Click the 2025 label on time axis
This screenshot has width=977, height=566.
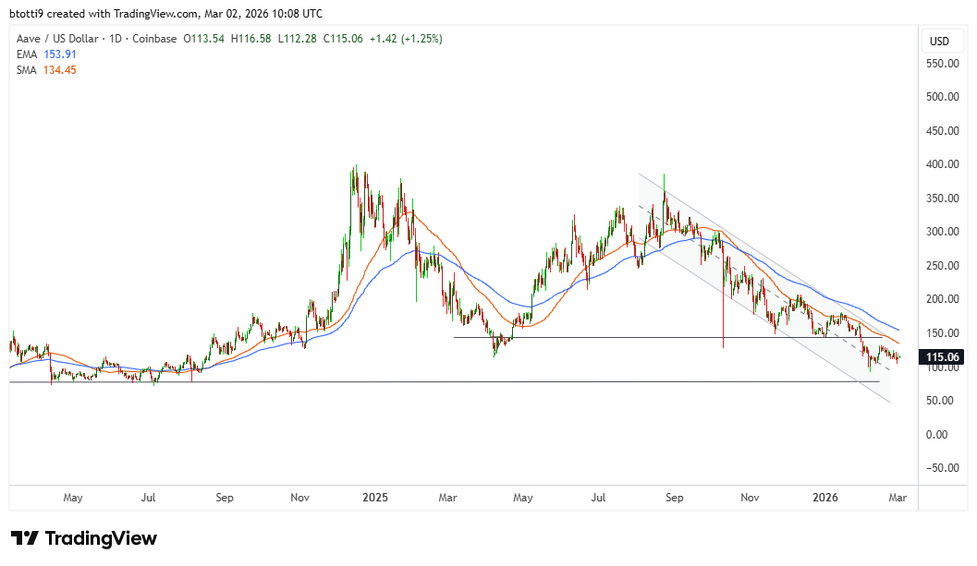point(374,498)
